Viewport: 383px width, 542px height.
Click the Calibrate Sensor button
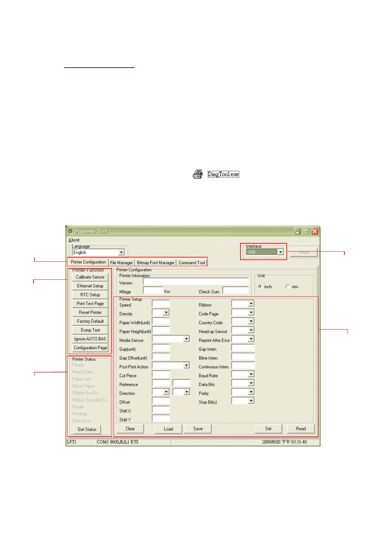pyautogui.click(x=90, y=277)
